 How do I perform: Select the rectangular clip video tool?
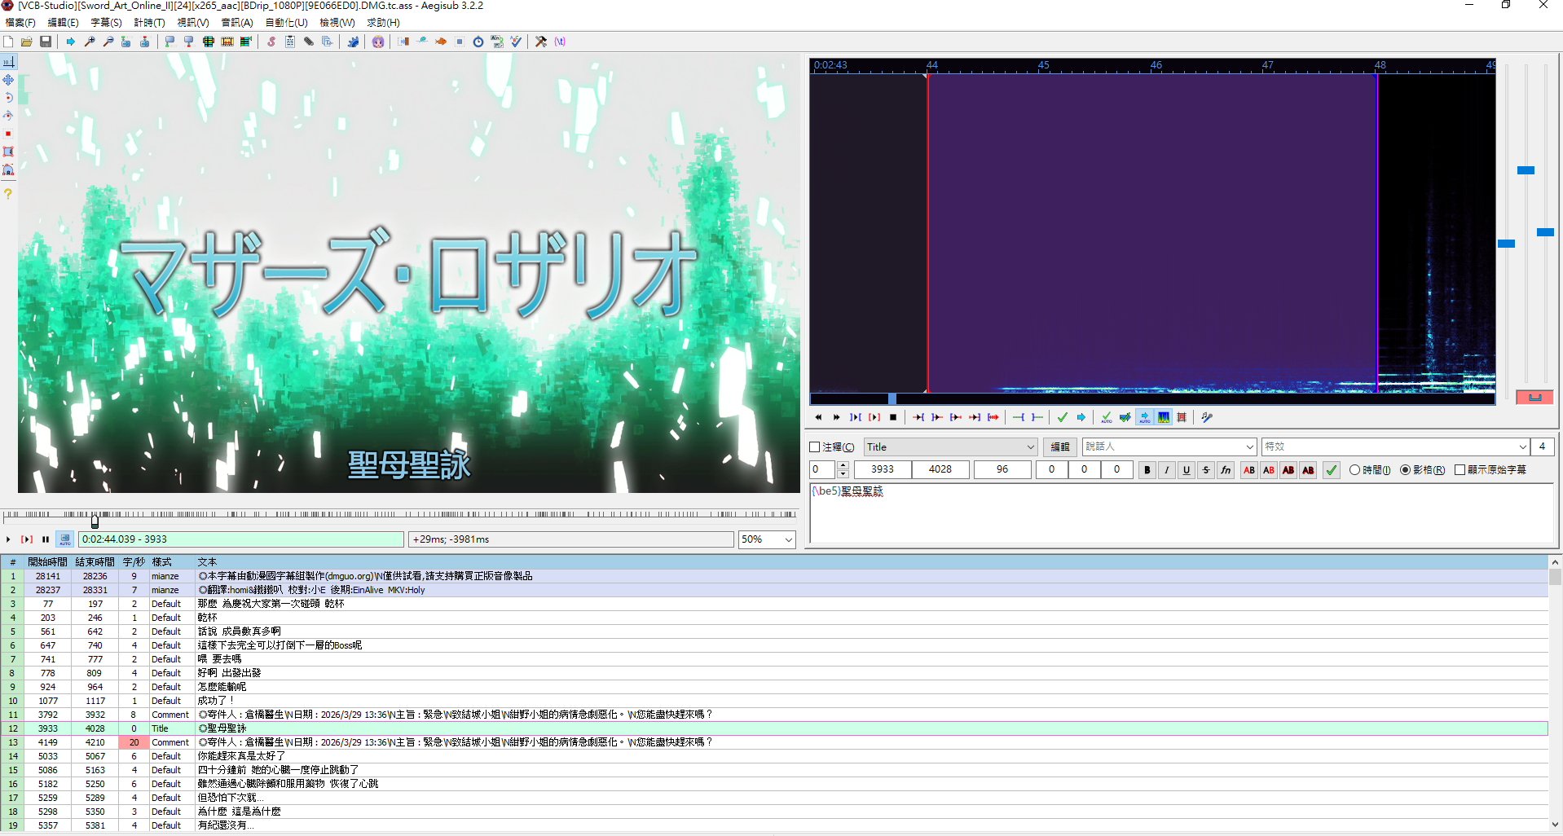(x=8, y=152)
